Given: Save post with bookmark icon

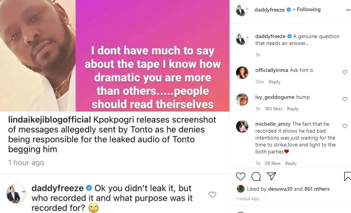Looking at the screenshot, I should pyautogui.click(x=347, y=176).
